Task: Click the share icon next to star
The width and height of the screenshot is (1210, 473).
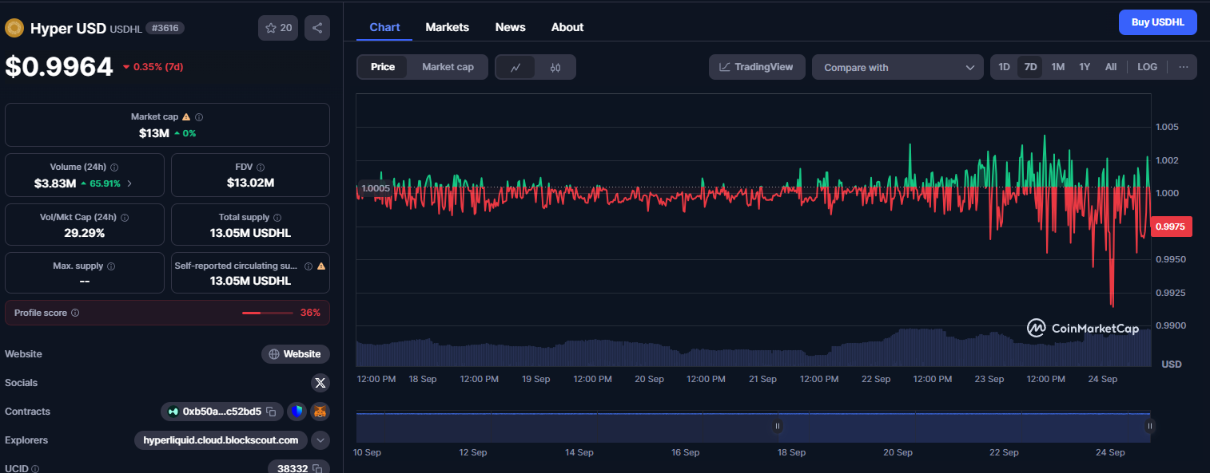Action: tap(317, 28)
